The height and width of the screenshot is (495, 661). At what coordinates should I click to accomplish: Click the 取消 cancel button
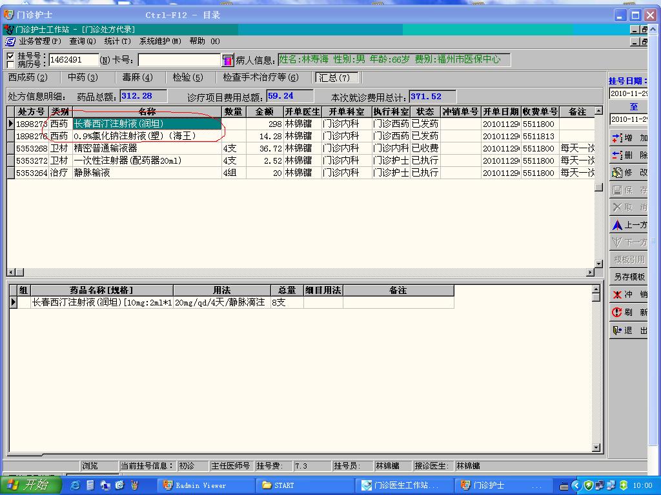coord(629,207)
